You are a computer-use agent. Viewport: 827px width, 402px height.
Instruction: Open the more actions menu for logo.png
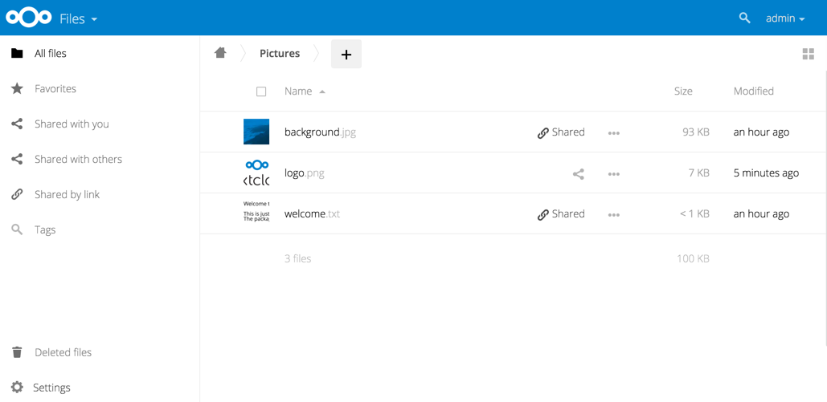coord(613,173)
